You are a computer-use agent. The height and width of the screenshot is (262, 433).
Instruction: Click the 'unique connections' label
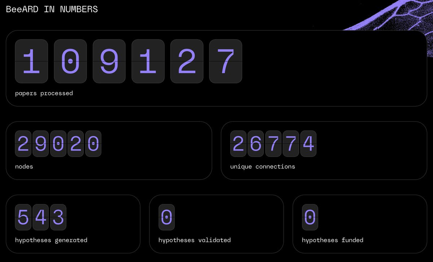click(263, 167)
